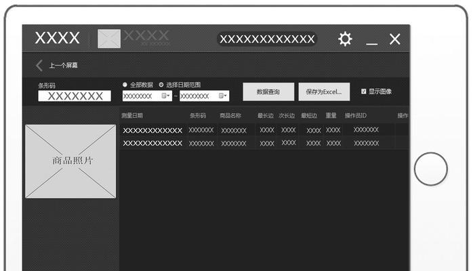Viewport: 473px width, 271px height.
Task: Sort by the 测量日期 column header
Action: [x=132, y=116]
